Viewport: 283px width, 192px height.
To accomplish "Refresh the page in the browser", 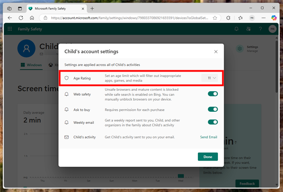I will click(x=21, y=18).
